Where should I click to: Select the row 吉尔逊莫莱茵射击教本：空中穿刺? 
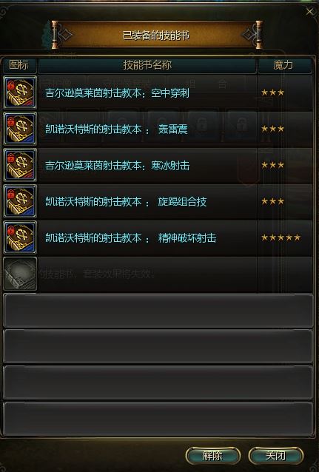tap(158, 92)
